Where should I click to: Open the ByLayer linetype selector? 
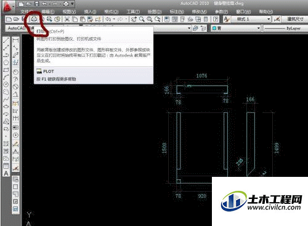[285, 28]
